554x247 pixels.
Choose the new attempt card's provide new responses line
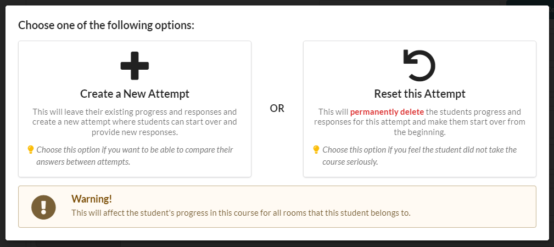coord(135,132)
